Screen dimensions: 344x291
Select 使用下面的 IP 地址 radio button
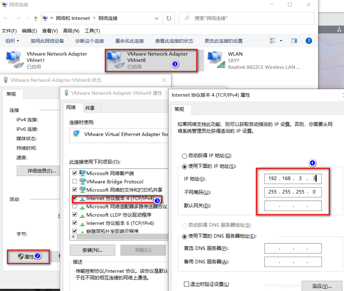click(184, 167)
